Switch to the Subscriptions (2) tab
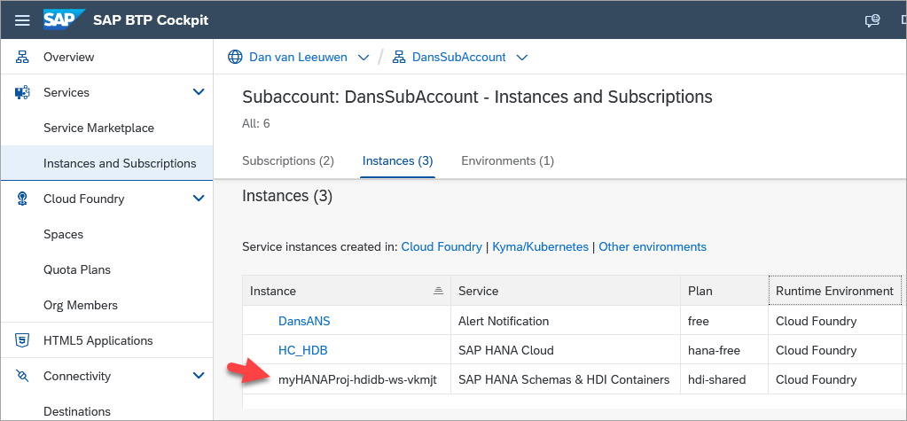This screenshot has height=421, width=907. pos(288,160)
